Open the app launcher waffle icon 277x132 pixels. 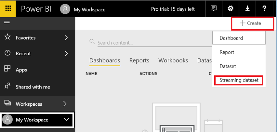tap(8, 9)
